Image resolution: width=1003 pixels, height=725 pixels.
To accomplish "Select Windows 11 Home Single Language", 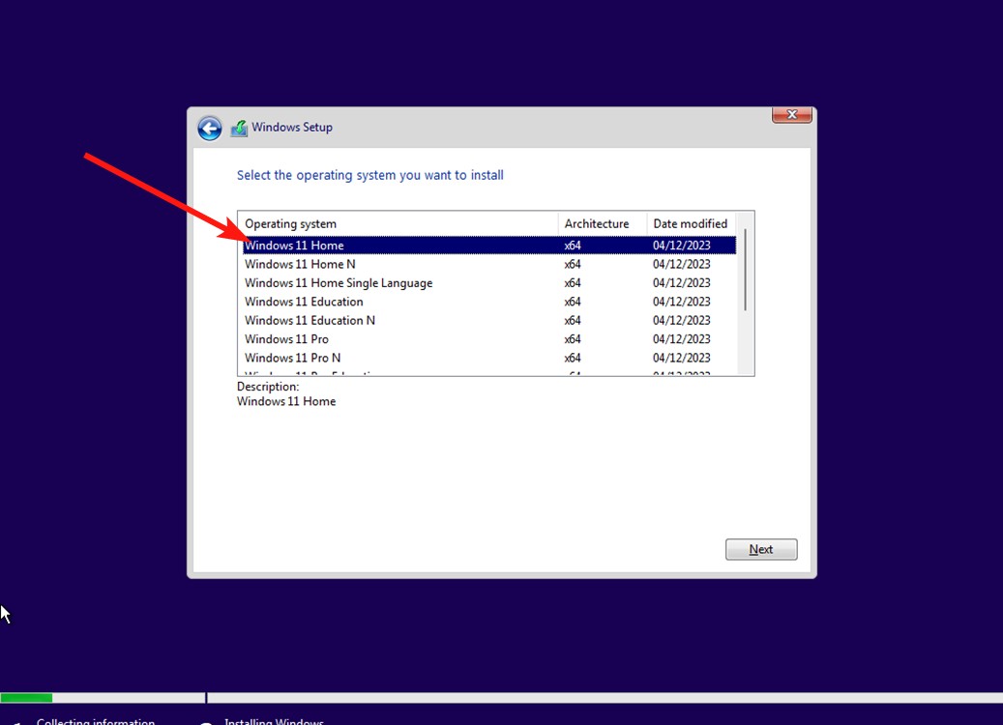I will click(x=339, y=282).
